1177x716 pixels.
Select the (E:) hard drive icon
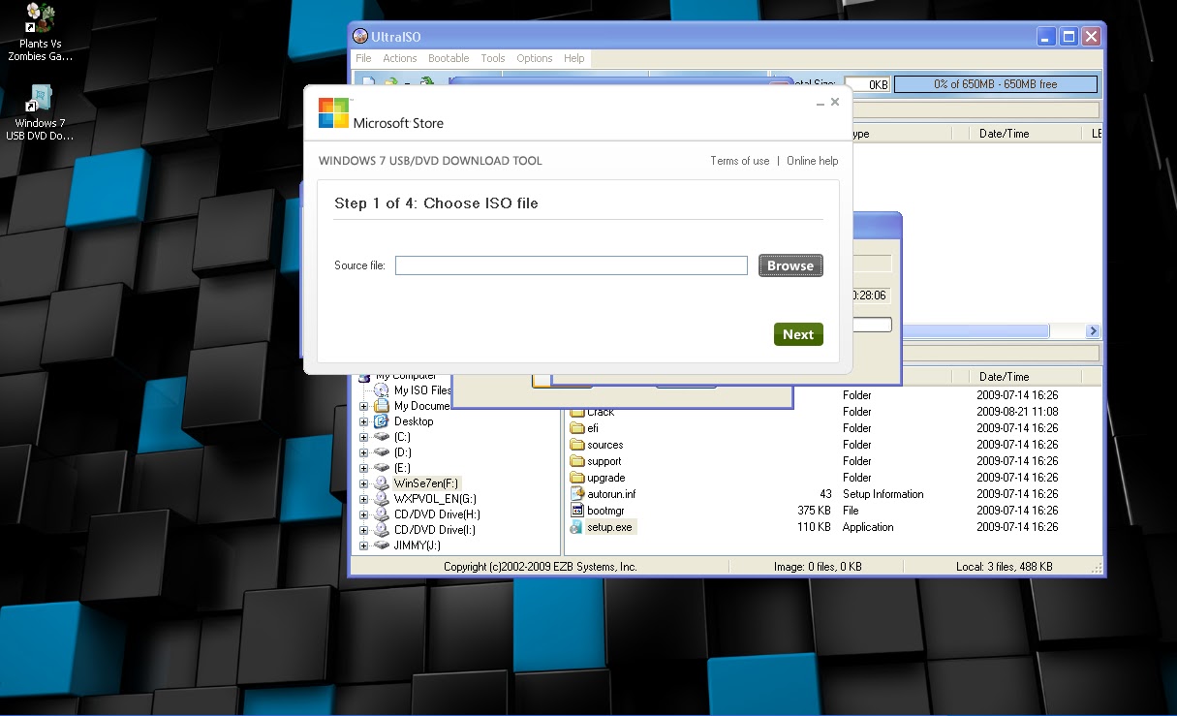pos(382,468)
